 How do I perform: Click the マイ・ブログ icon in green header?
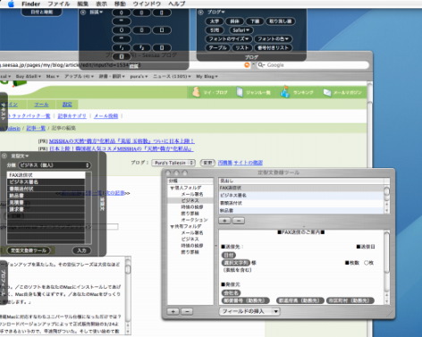click(x=196, y=92)
